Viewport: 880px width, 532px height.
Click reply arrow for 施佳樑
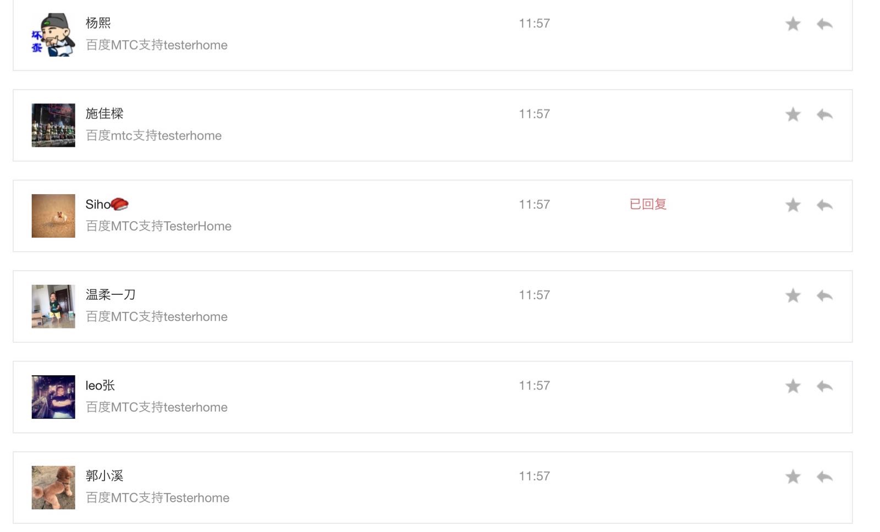(824, 114)
